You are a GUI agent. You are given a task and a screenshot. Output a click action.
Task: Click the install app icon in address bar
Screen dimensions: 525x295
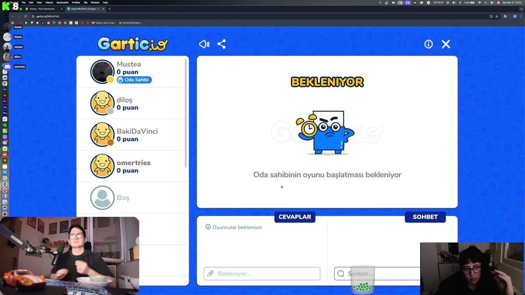[x=491, y=16]
